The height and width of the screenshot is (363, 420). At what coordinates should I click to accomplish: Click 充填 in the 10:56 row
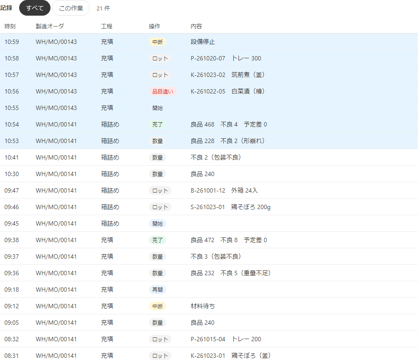pos(107,91)
